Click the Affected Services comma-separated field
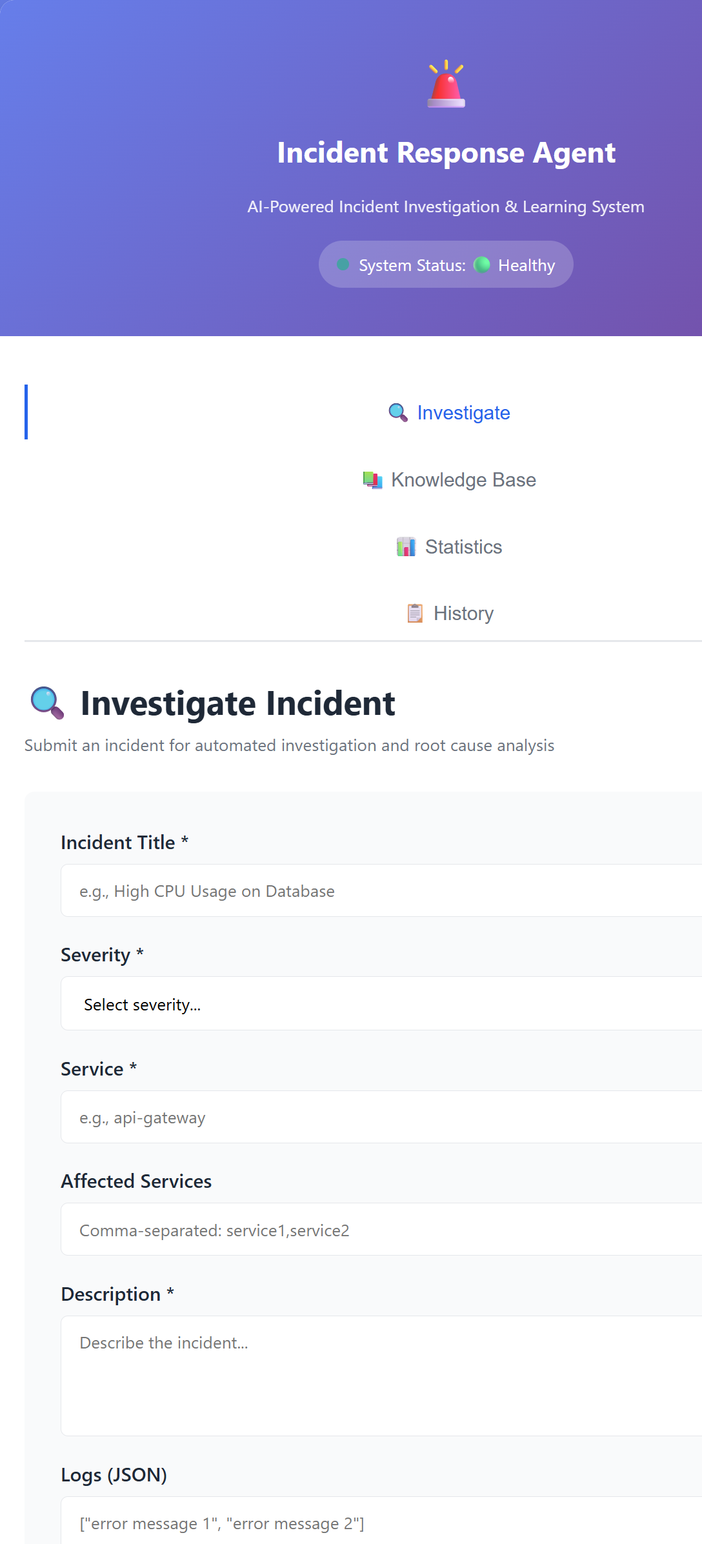 (x=381, y=1230)
